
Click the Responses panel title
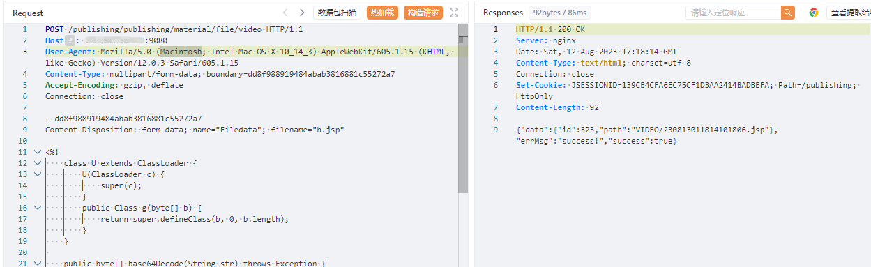503,13
